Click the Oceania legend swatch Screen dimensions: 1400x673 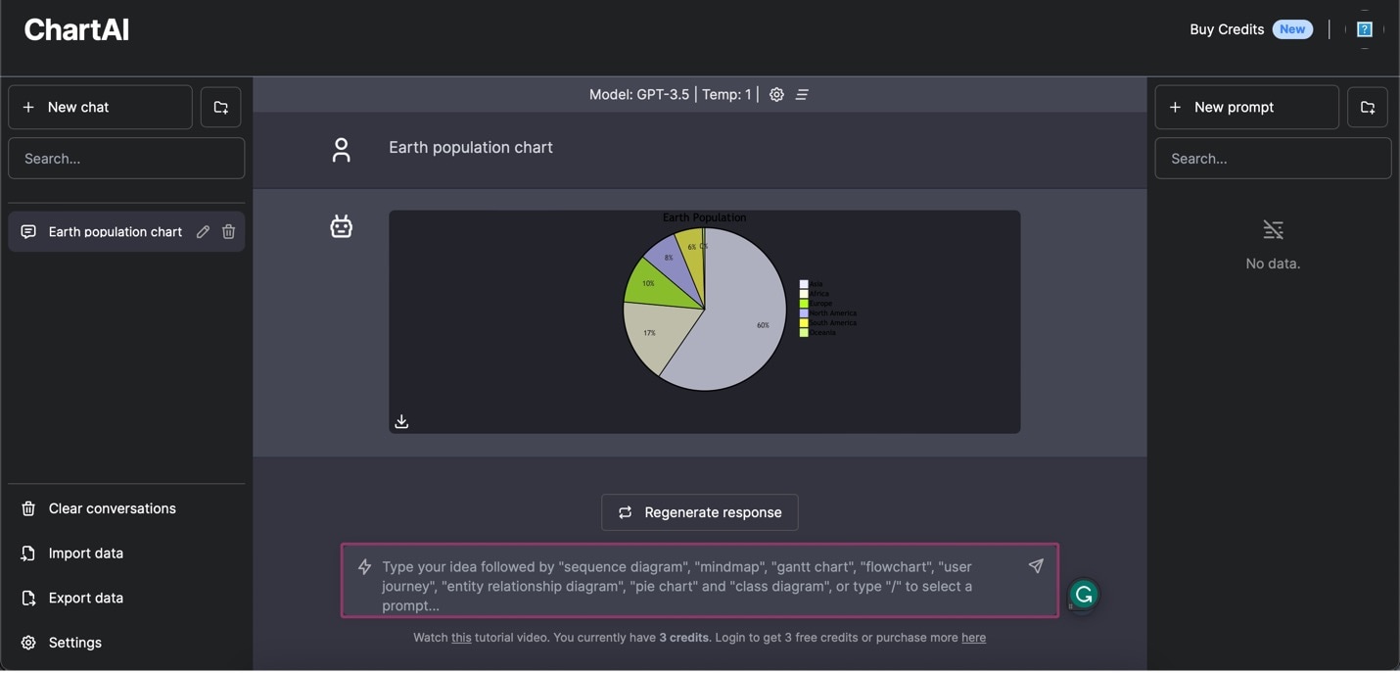[x=804, y=333]
